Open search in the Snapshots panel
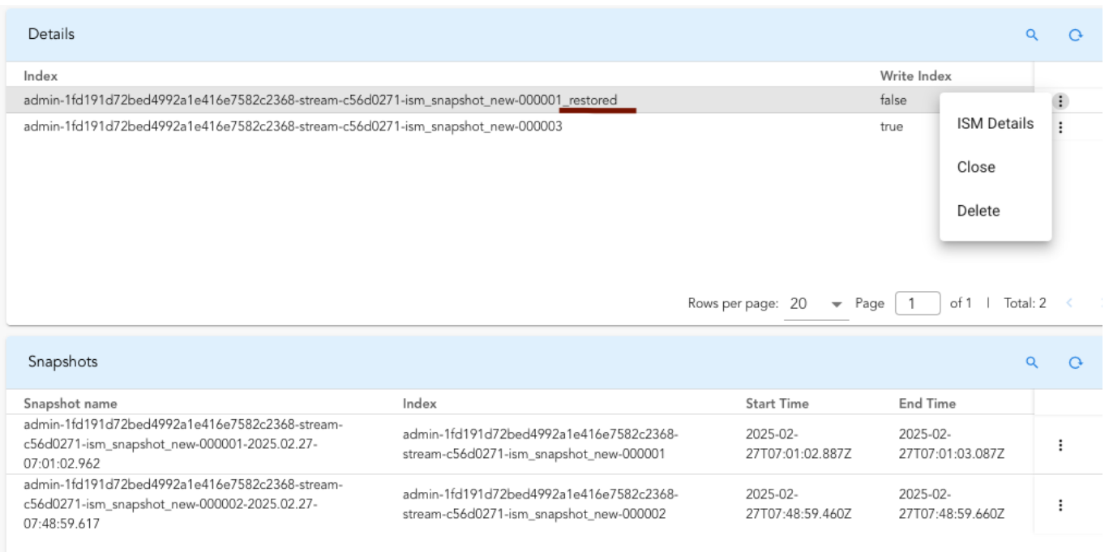 coord(1032,362)
